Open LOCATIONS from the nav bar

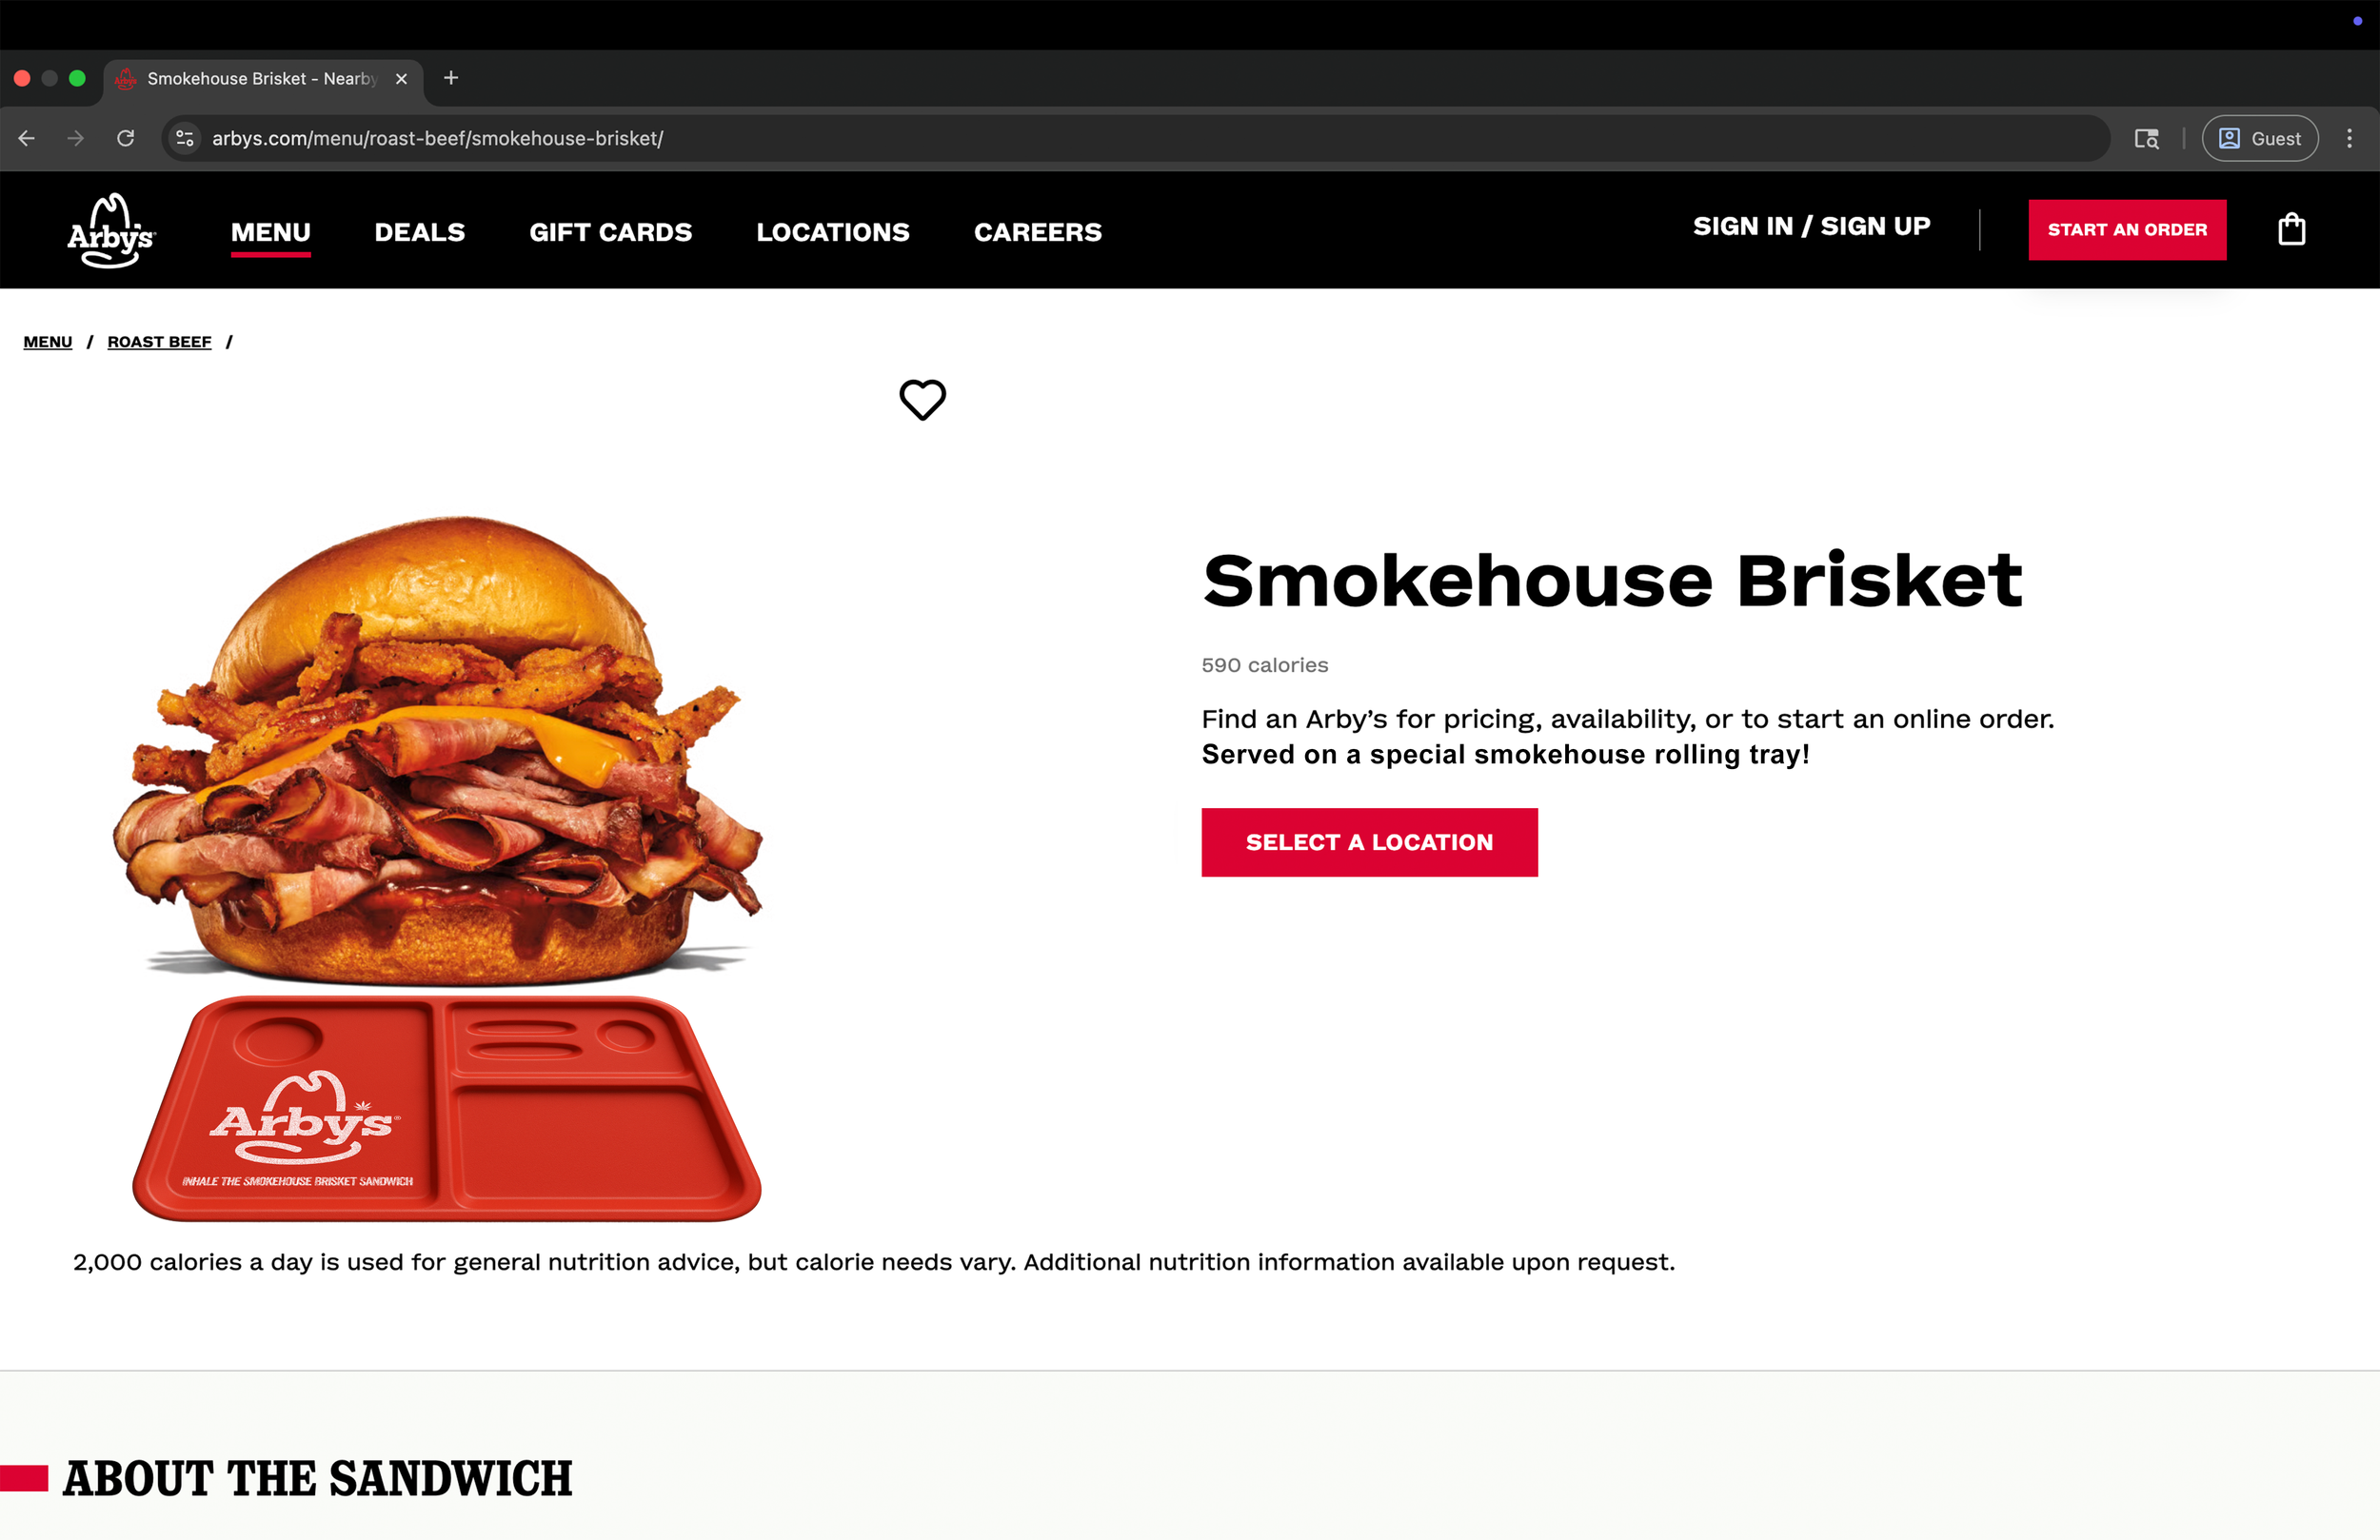click(x=833, y=232)
